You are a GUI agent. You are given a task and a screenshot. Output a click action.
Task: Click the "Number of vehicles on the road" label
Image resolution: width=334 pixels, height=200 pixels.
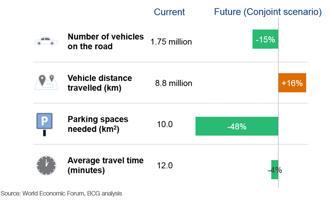tap(105, 41)
